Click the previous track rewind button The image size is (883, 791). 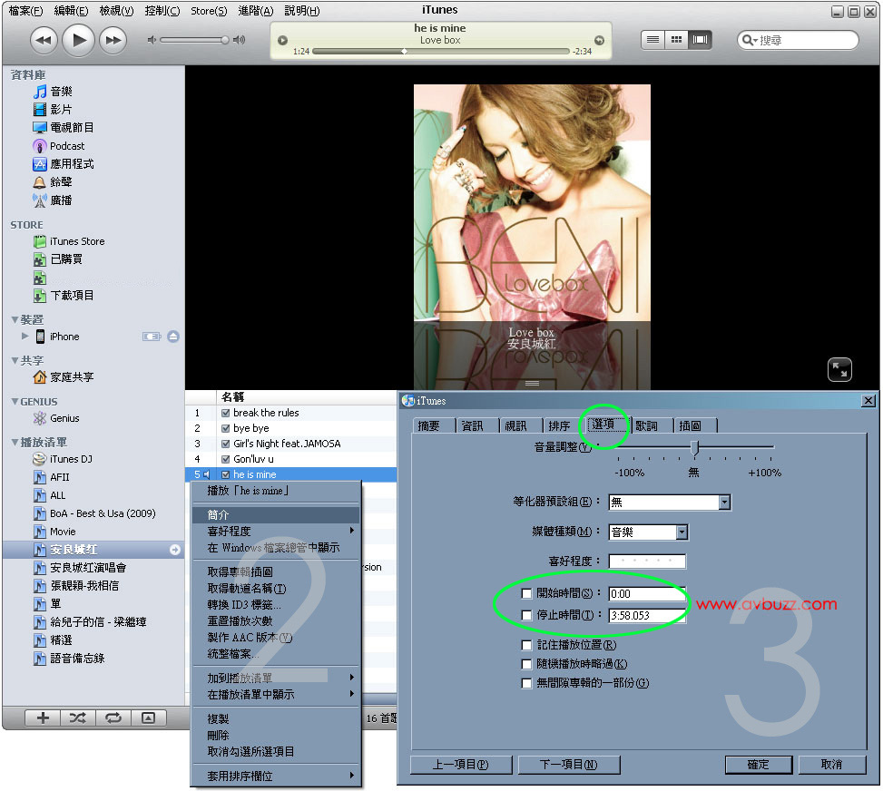click(44, 41)
